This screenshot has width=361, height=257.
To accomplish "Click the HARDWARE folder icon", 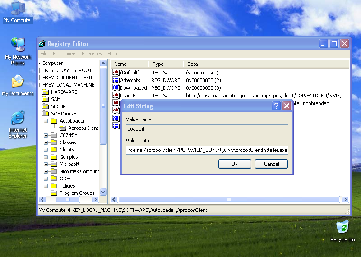I will pyautogui.click(x=46, y=92).
